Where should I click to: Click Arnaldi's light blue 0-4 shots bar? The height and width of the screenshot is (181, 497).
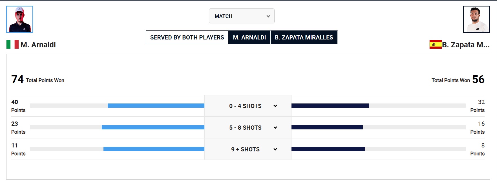click(156, 106)
